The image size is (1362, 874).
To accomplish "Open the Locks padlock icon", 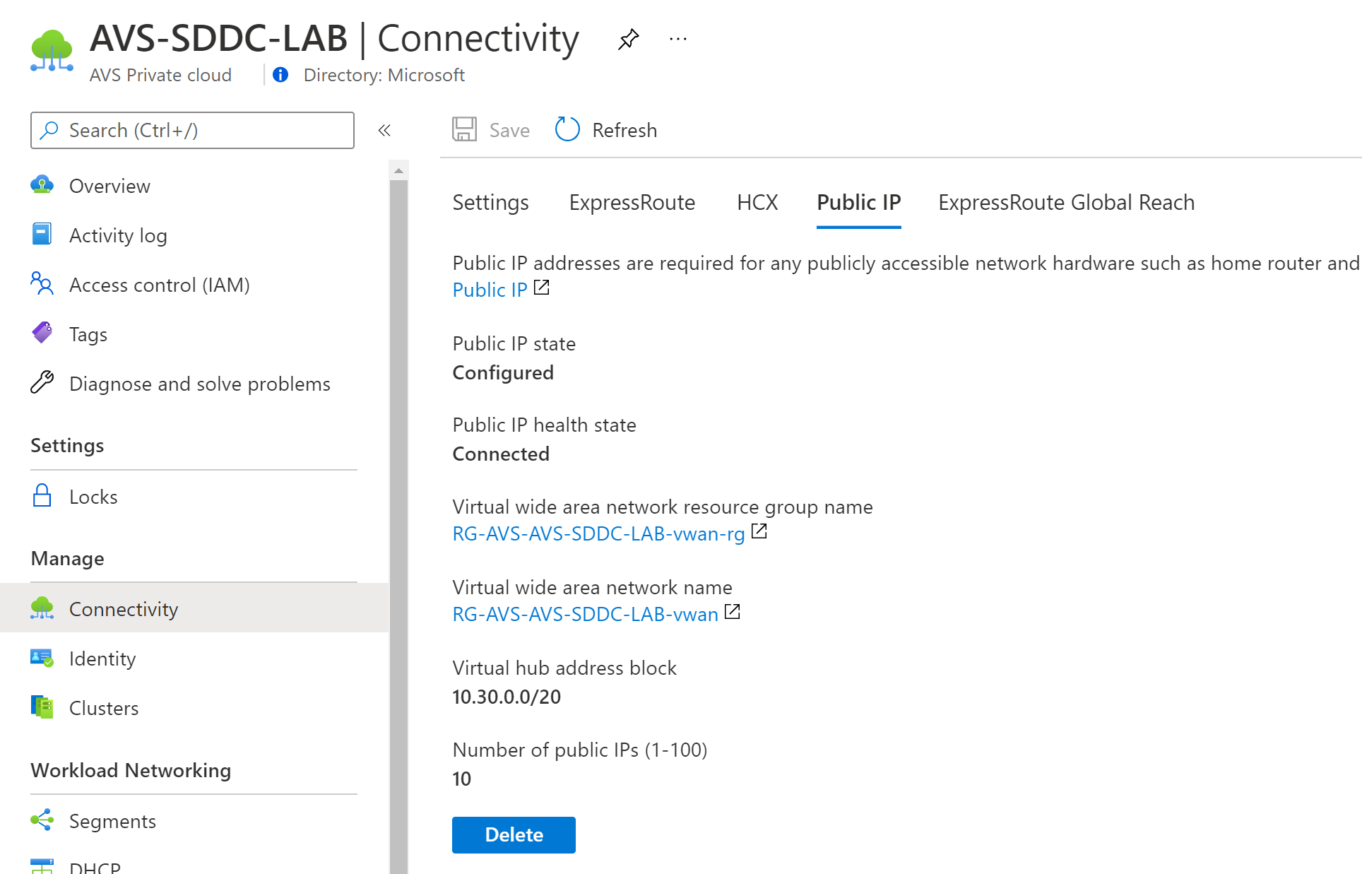I will [x=42, y=495].
